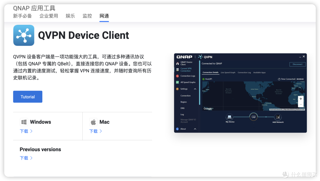
Task: Collapse the About section chevron
Action: point(195,129)
